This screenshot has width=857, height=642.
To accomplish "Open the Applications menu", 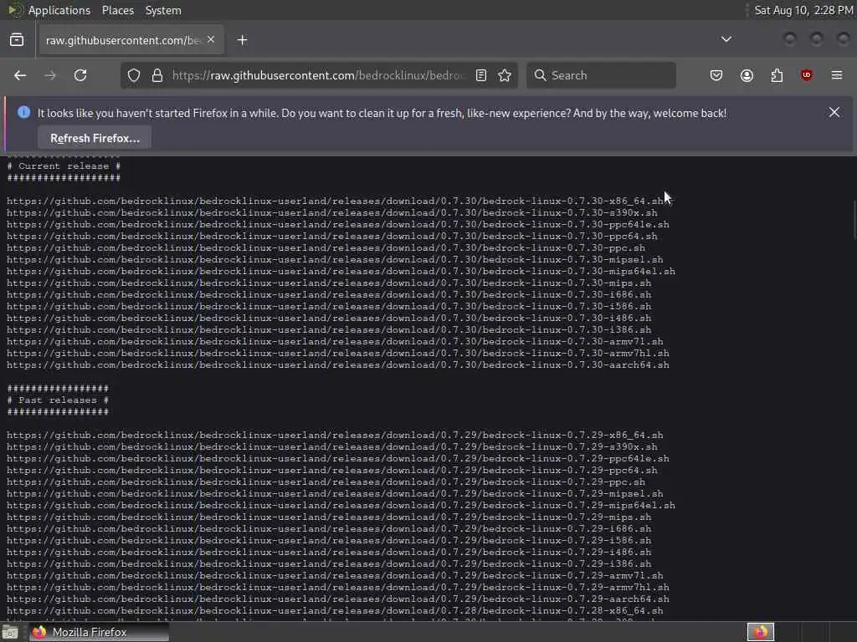I will pos(59,10).
